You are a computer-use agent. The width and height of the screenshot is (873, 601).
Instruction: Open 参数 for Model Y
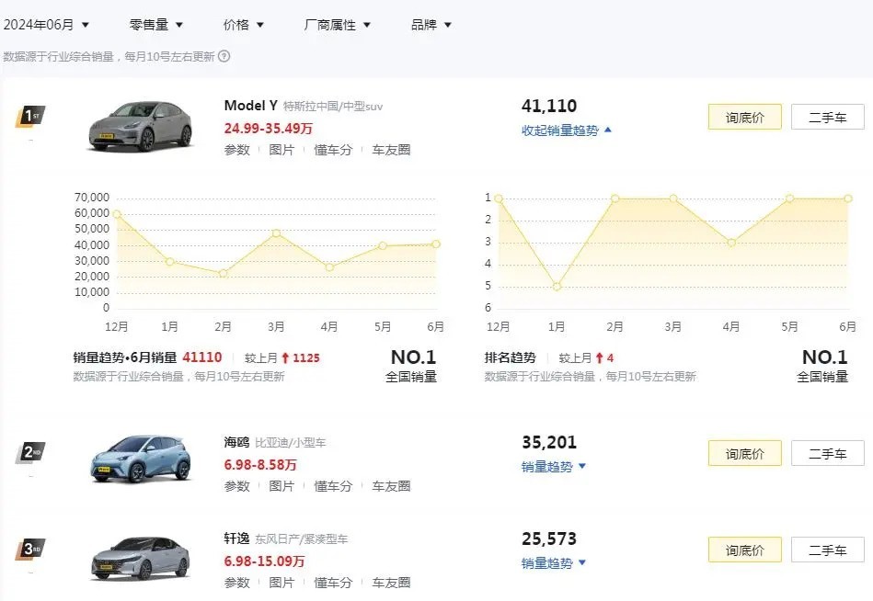[237, 150]
